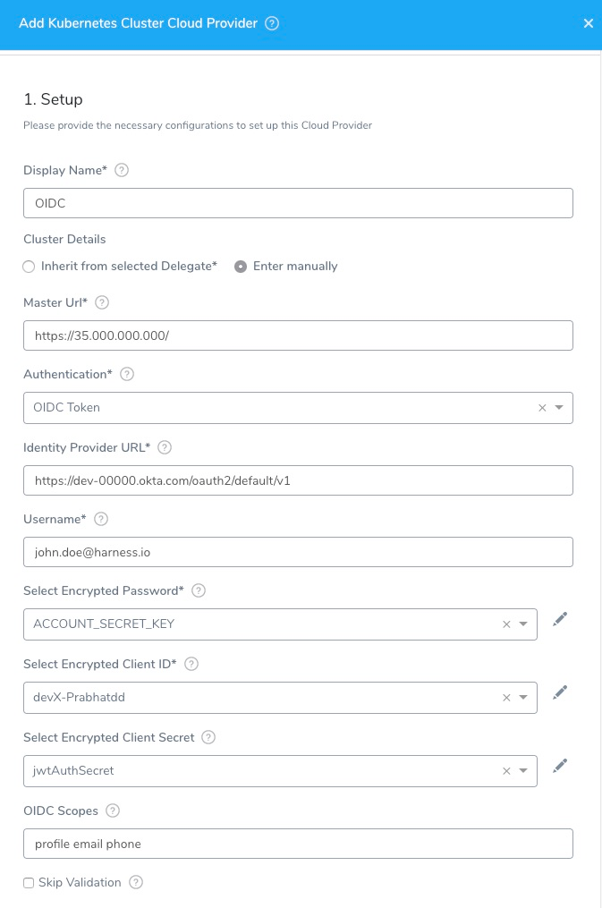Open the Encrypted Password dropdown list
The width and height of the screenshot is (602, 908).
[x=523, y=624]
